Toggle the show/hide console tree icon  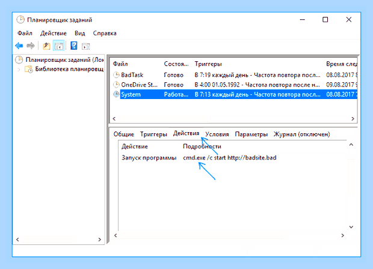(x=59, y=46)
